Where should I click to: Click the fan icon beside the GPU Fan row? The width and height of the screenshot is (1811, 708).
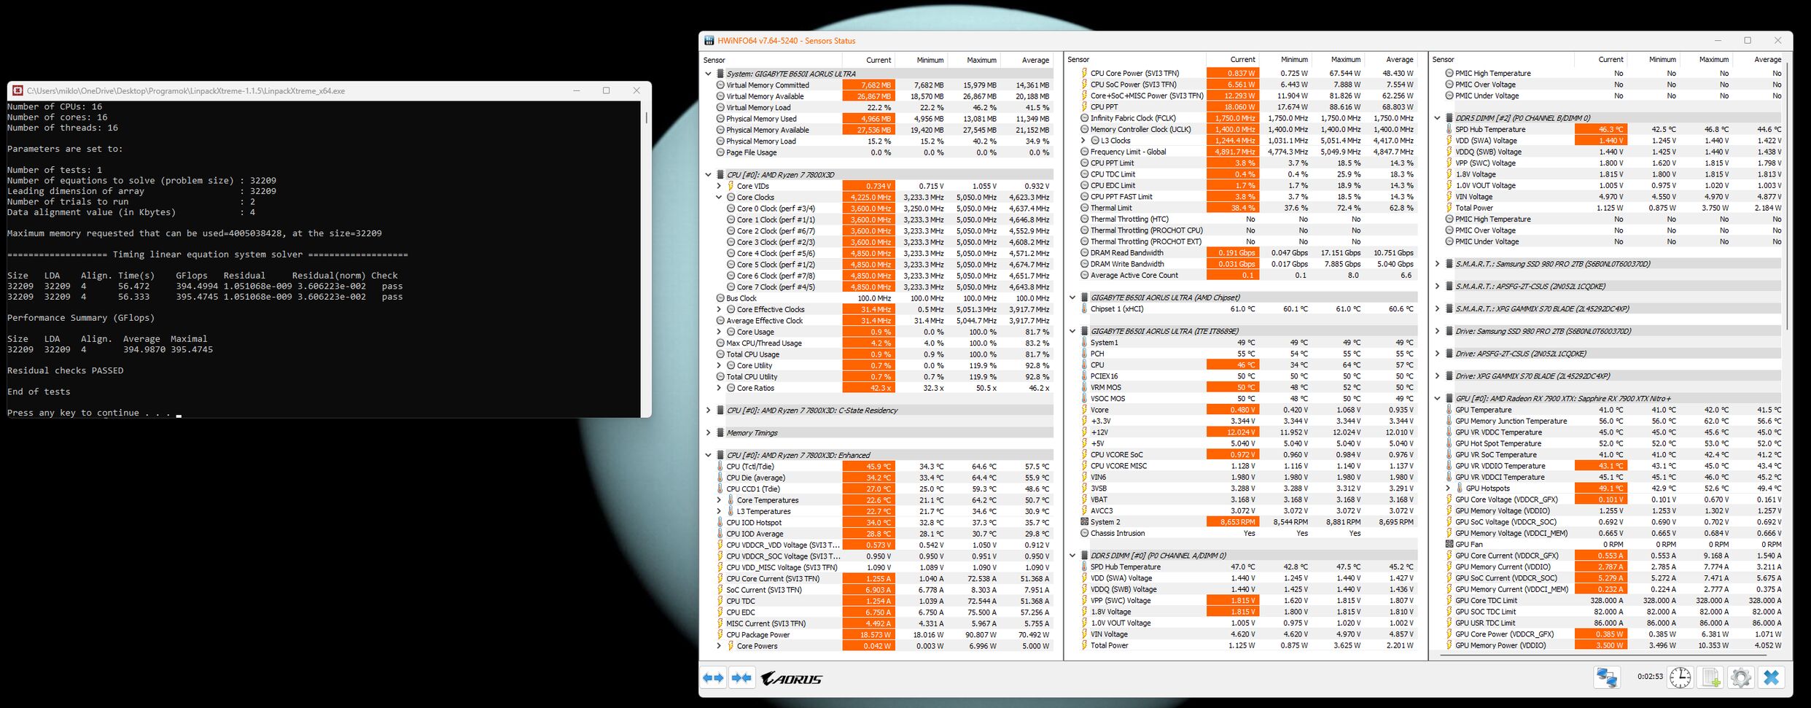coord(1449,545)
